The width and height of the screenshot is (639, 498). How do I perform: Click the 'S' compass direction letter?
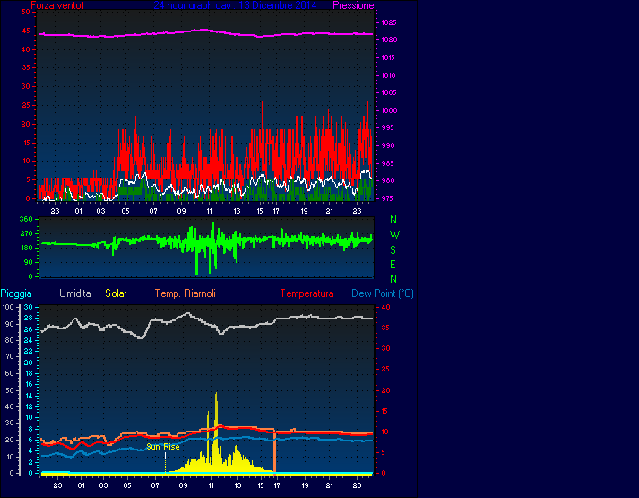pos(393,250)
